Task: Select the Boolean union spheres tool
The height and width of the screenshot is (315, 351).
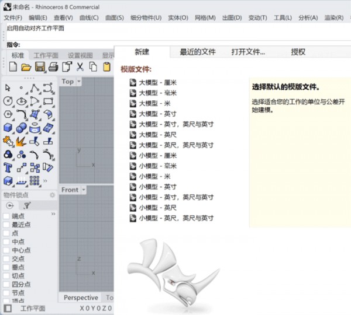Action: [22, 128]
